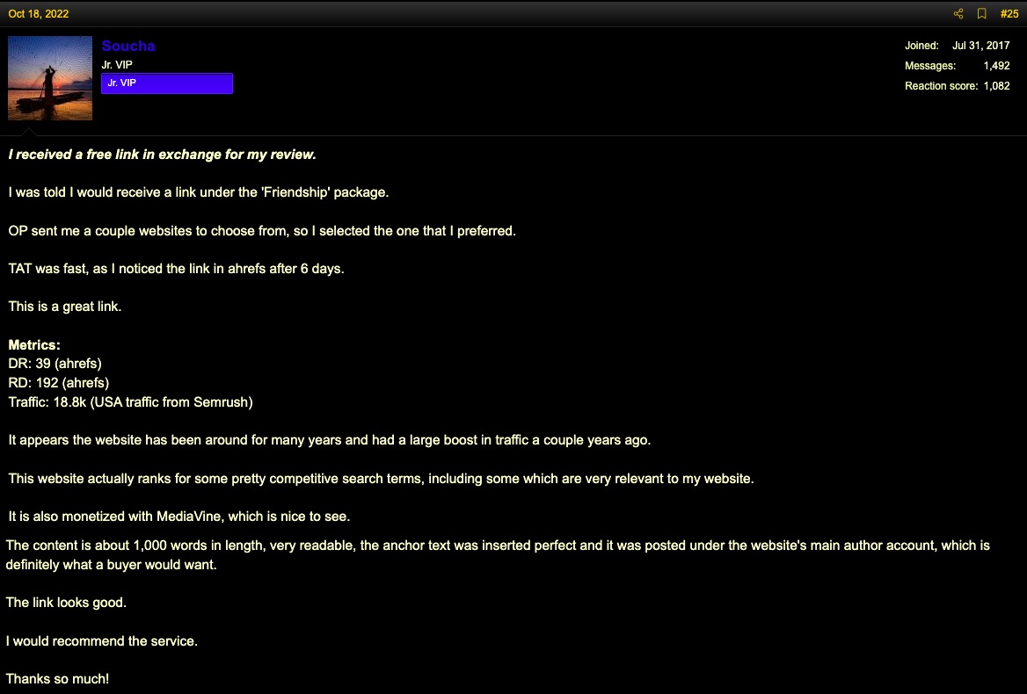The width and height of the screenshot is (1027, 694).
Task: Click the MediaVine monetization sentence
Action: (179, 517)
